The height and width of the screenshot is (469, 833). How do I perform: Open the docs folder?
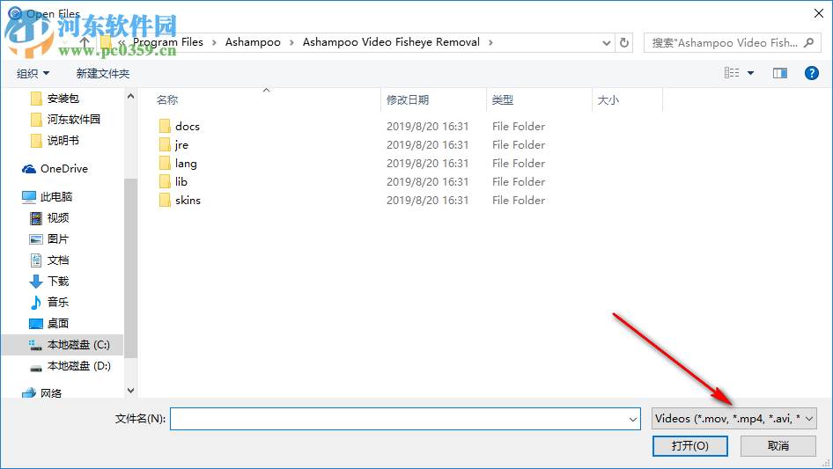click(187, 127)
